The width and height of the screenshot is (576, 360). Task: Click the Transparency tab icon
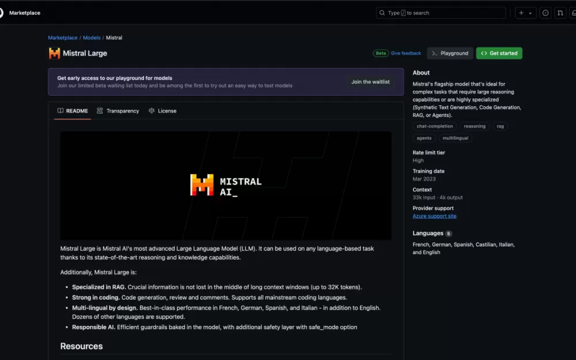tap(100, 111)
